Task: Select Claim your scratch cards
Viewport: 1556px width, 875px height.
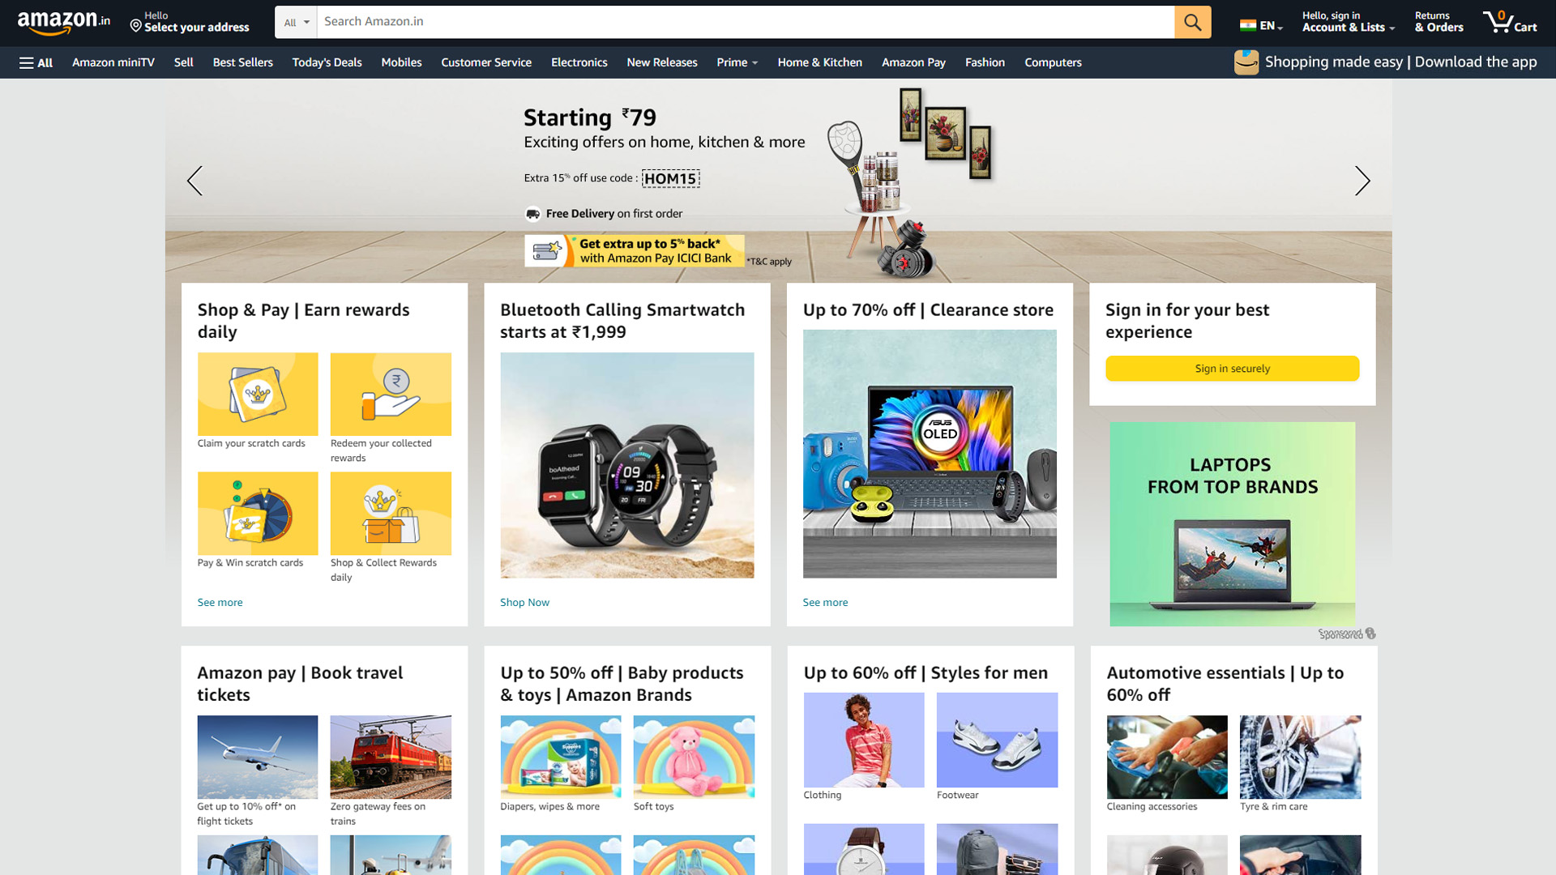Action: coord(257,395)
